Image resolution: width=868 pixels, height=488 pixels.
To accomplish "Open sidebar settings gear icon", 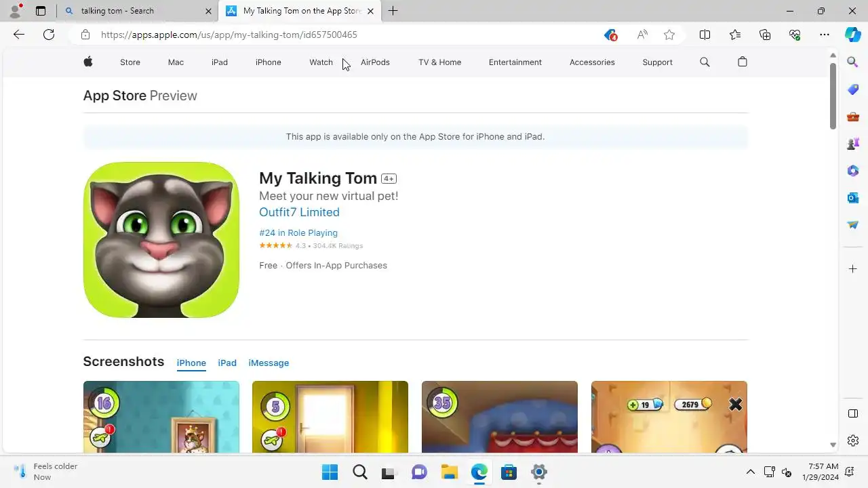I will [x=853, y=441].
